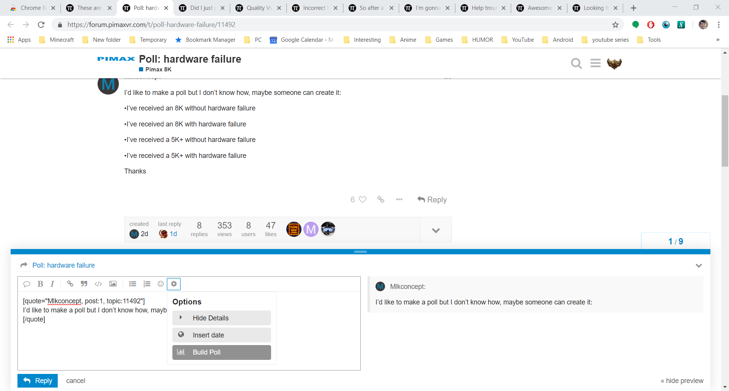Click the green circle extension icon
The height and width of the screenshot is (391, 729).
coord(635,25)
